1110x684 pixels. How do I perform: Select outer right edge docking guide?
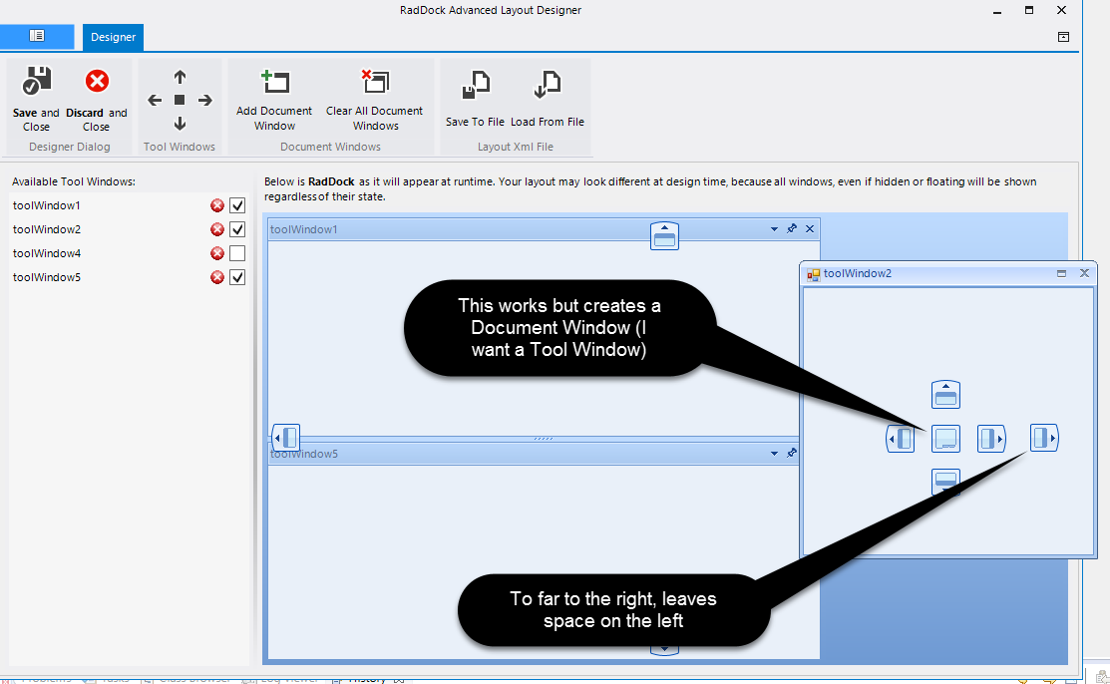coord(1044,439)
